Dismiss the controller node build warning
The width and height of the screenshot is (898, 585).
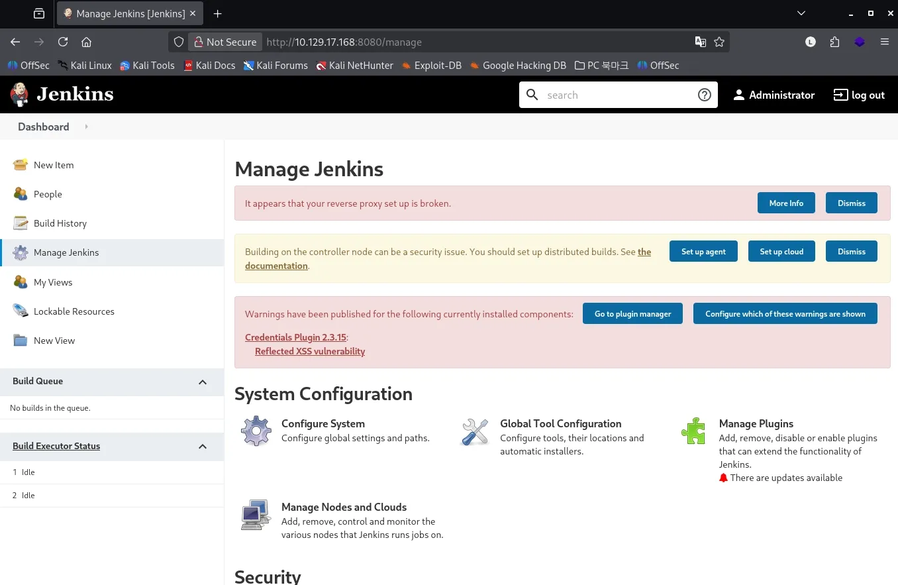click(x=852, y=252)
